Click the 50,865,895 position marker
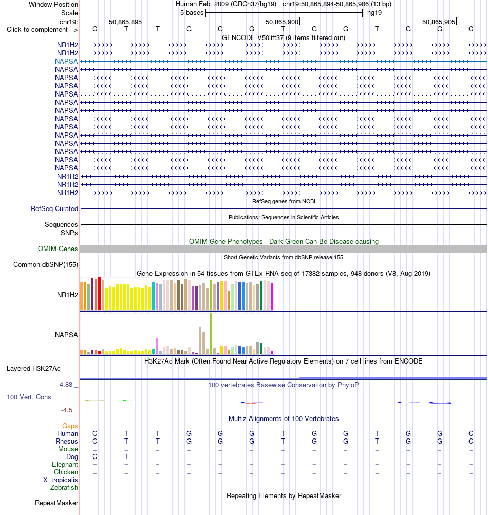 coord(125,22)
